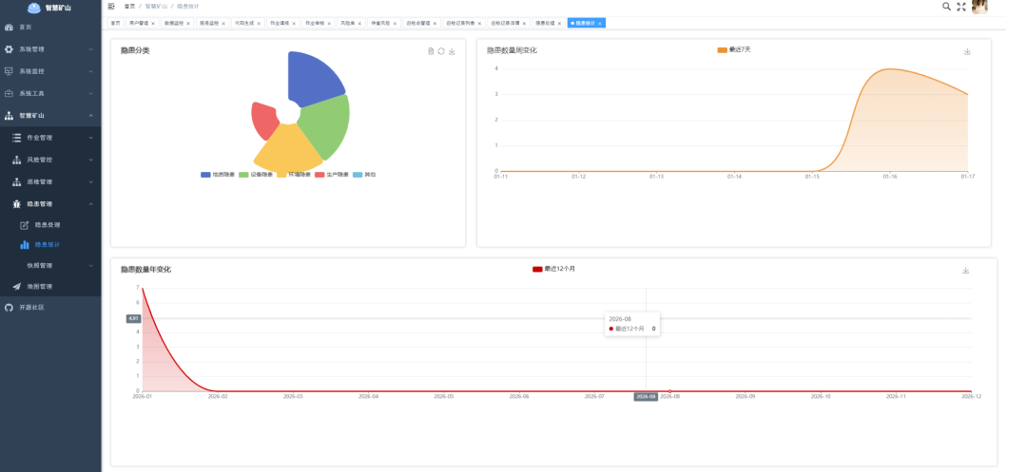Close the active 隐患统计 tab
This screenshot has width=1027, height=472.
(x=599, y=23)
